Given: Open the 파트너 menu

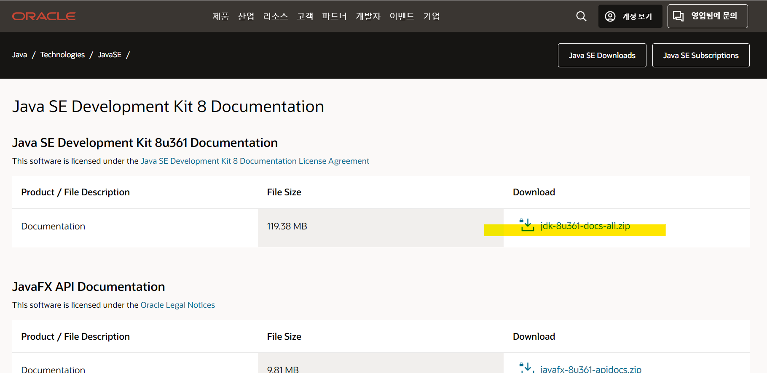Looking at the screenshot, I should point(334,16).
